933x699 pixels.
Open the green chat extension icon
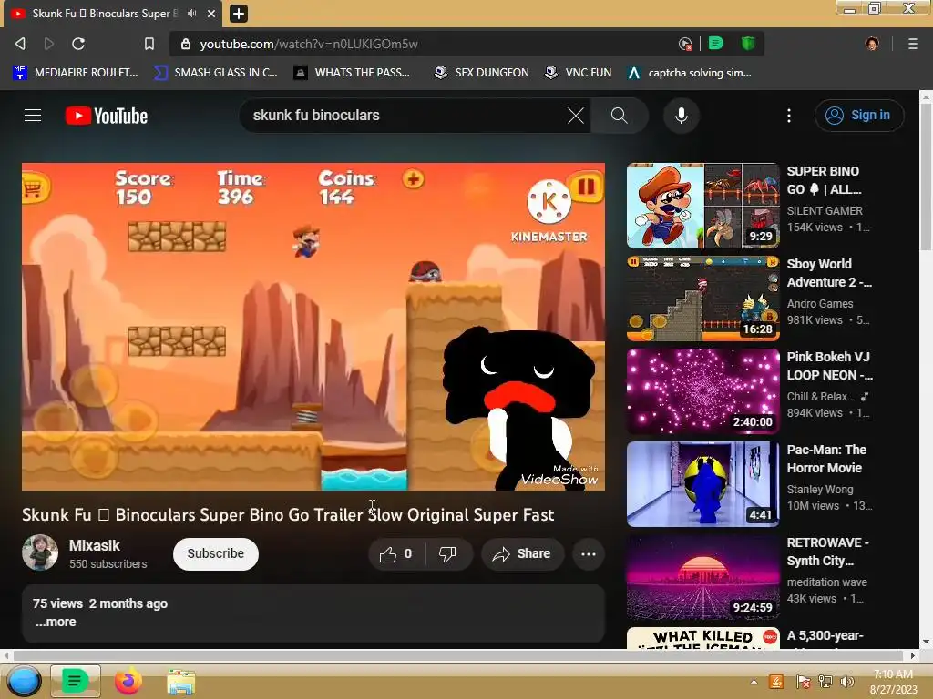pos(716,43)
